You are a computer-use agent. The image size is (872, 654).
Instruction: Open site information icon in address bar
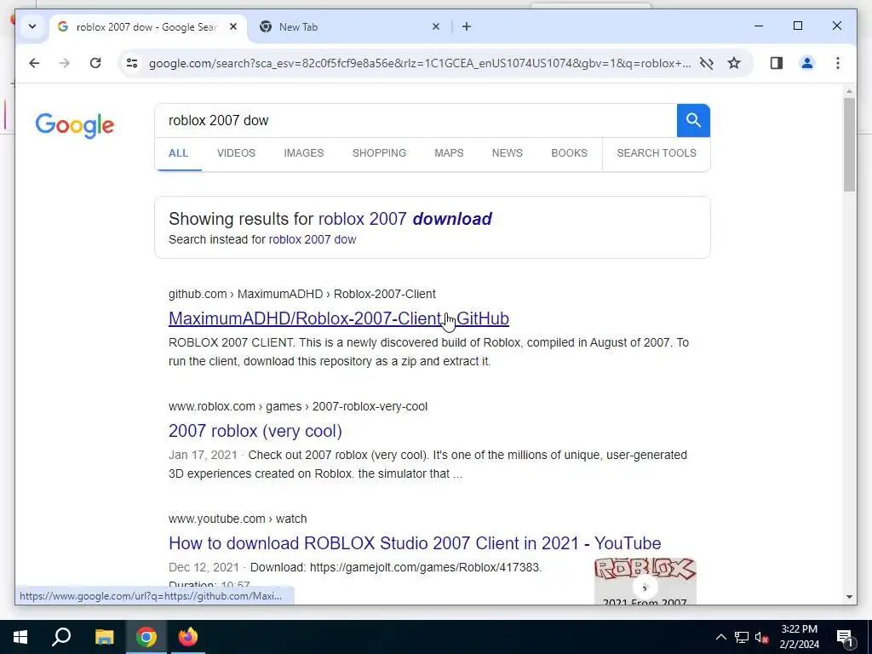coord(132,63)
